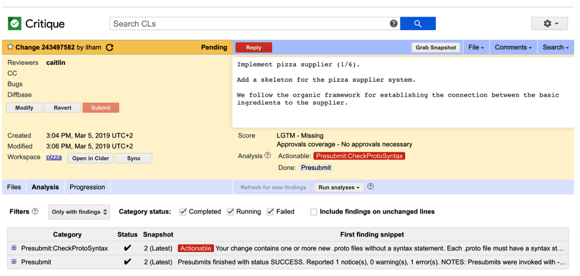Click the refresh icon next to ilham
Screen dimensions: 580x276
[x=109, y=47]
